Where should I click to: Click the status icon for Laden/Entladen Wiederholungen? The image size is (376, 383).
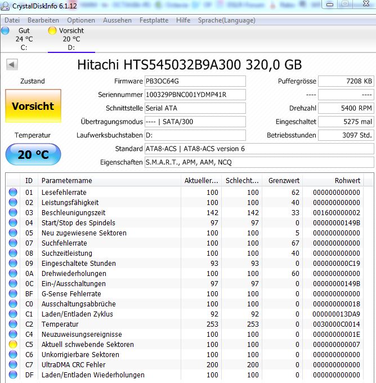click(13, 375)
